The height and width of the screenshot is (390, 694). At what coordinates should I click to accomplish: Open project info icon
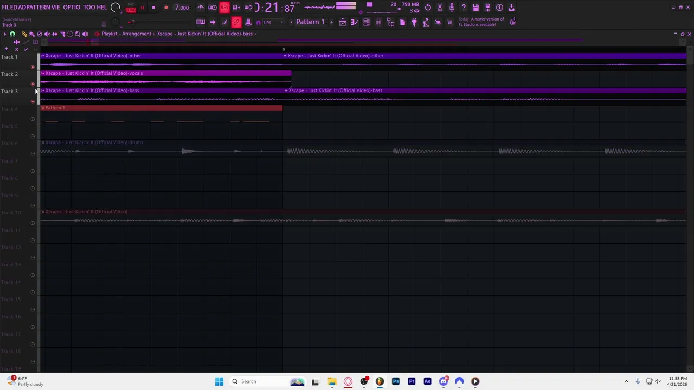499,8
